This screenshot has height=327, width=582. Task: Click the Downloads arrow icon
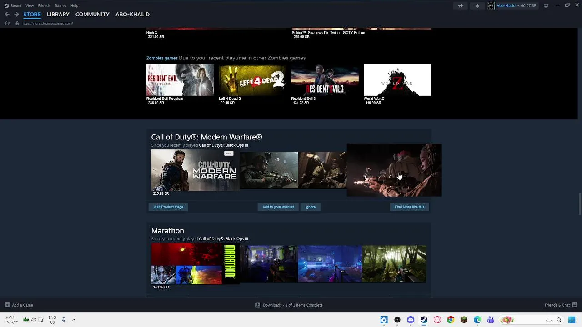pyautogui.click(x=258, y=305)
